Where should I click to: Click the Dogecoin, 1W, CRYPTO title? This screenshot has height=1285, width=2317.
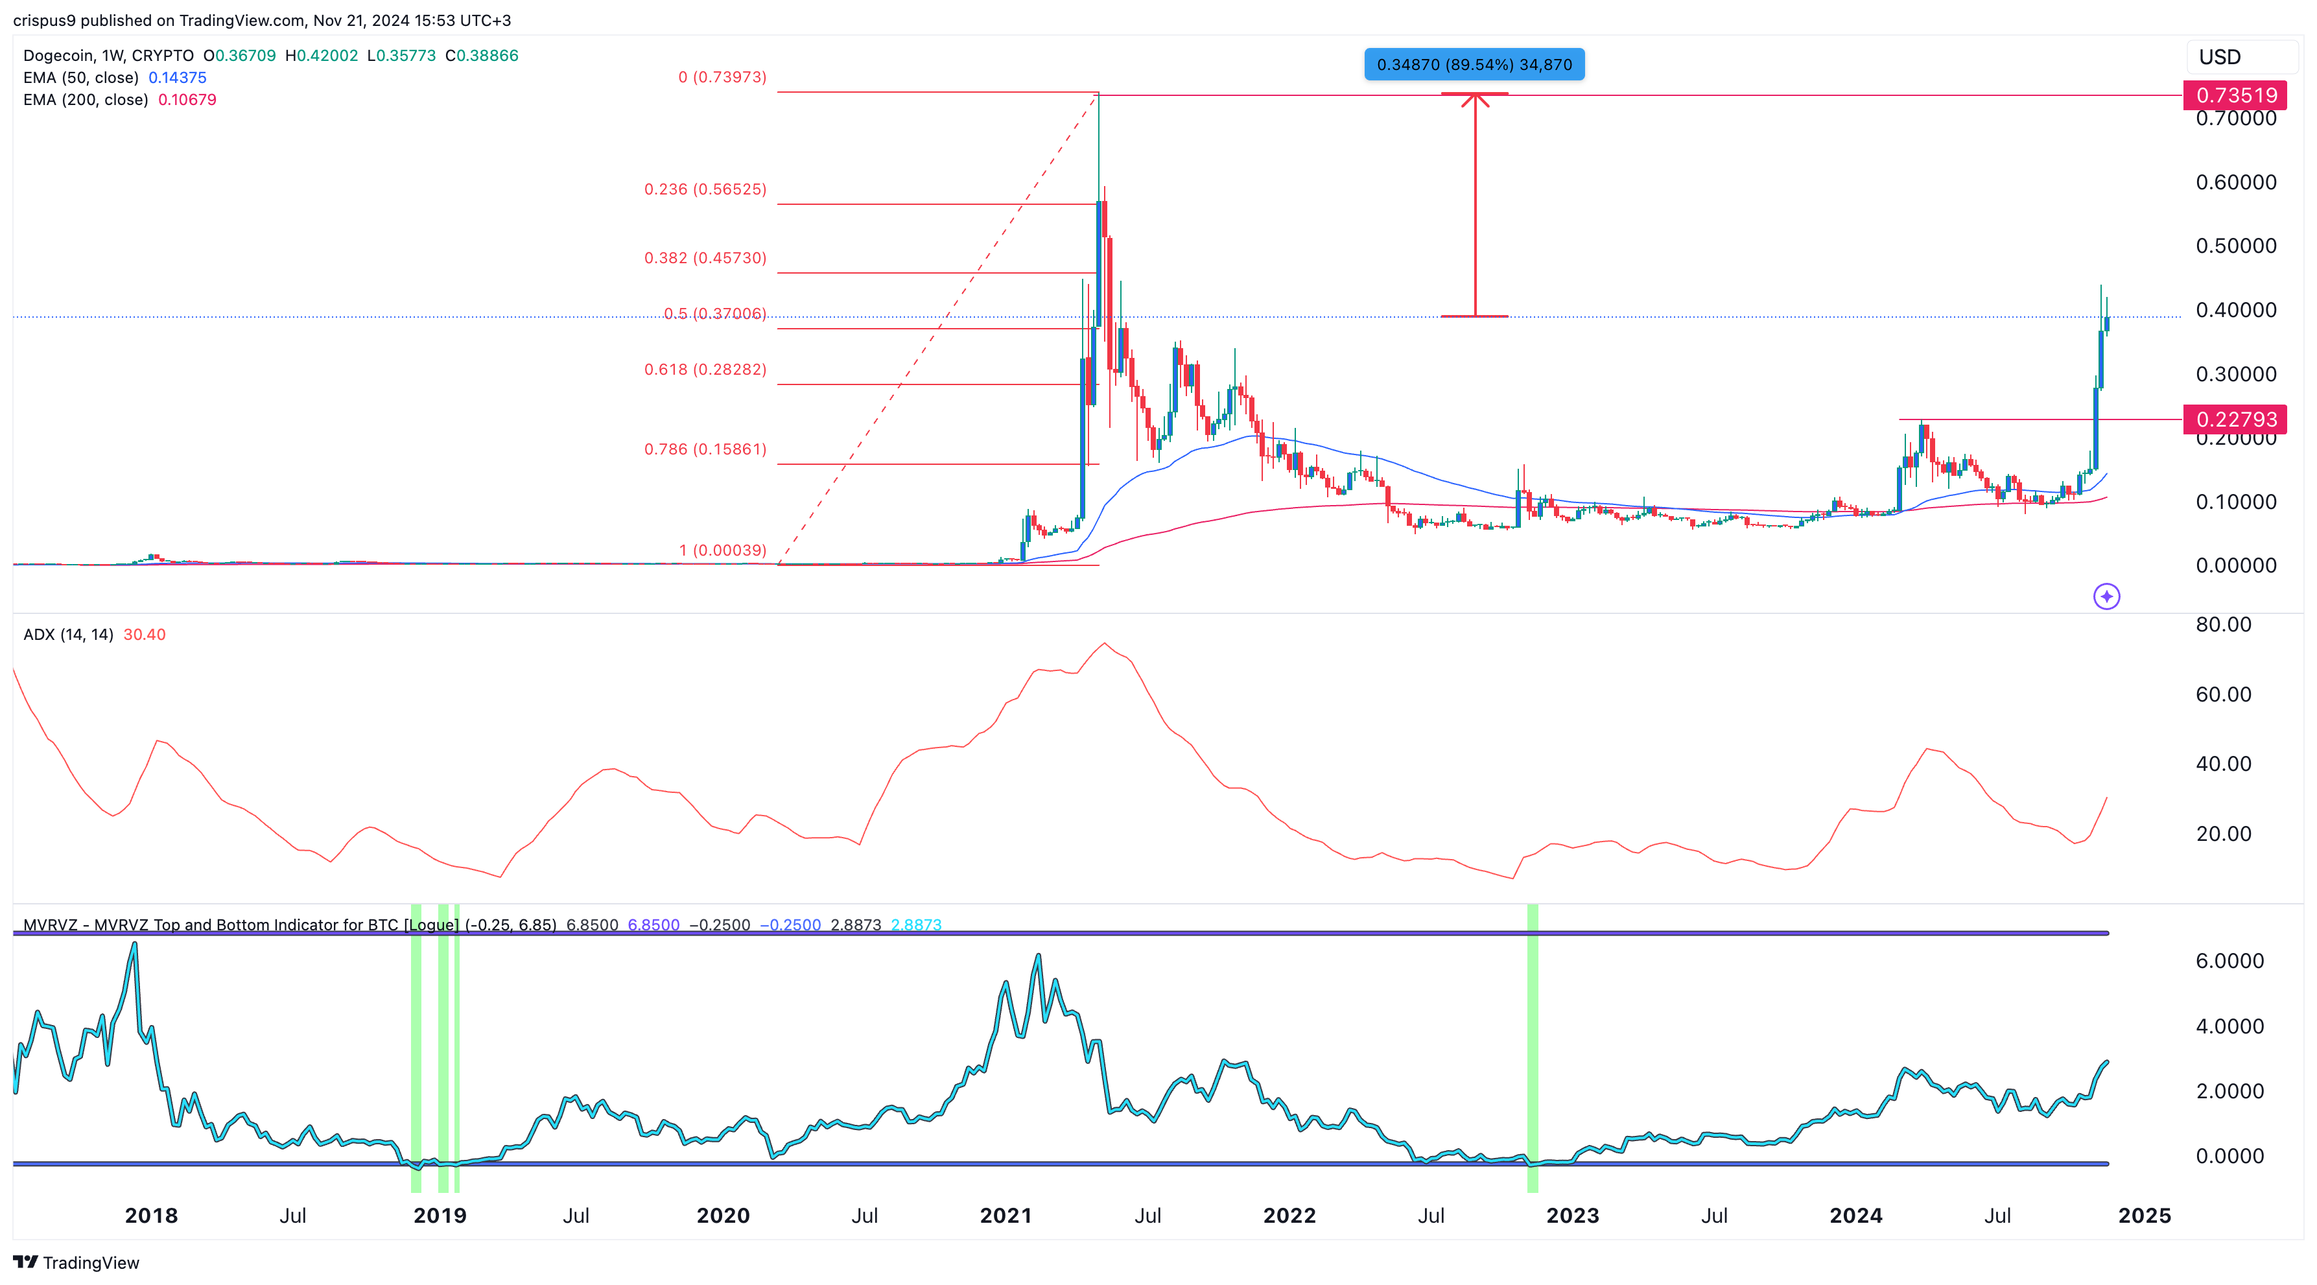[108, 56]
